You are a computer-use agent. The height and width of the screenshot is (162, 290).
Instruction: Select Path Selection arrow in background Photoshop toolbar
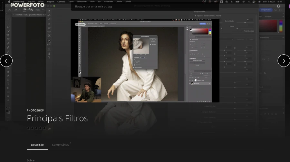8,88
